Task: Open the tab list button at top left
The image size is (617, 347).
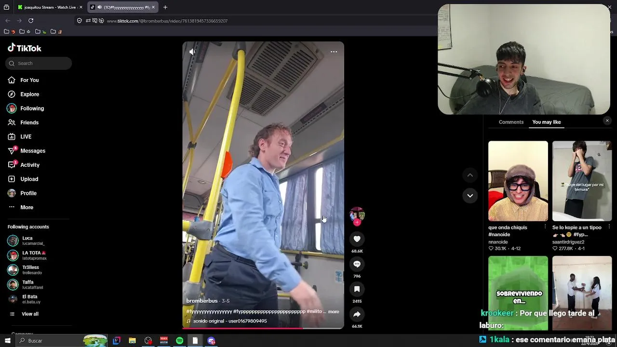Action: tap(6, 7)
